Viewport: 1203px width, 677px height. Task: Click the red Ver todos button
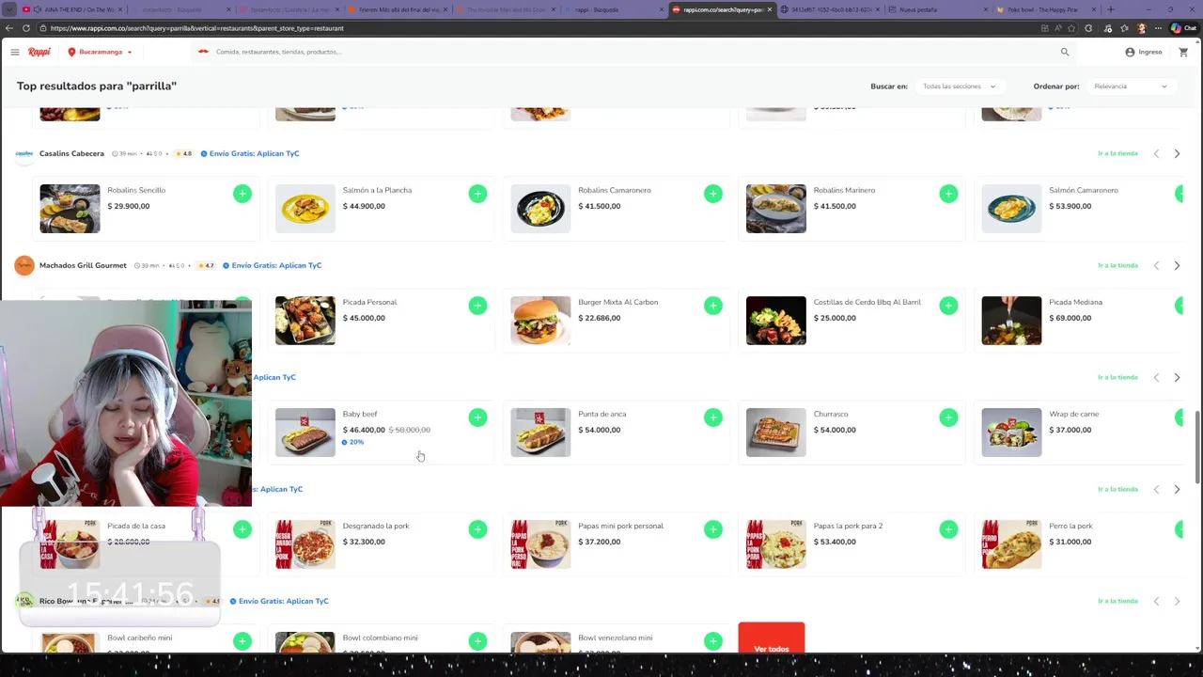point(772,638)
